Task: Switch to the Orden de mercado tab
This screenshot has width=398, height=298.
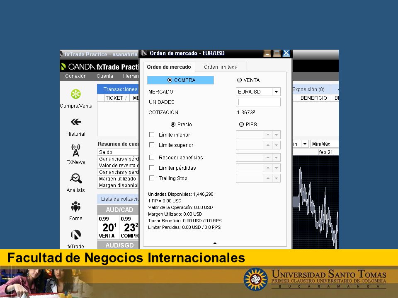Action: (x=169, y=67)
